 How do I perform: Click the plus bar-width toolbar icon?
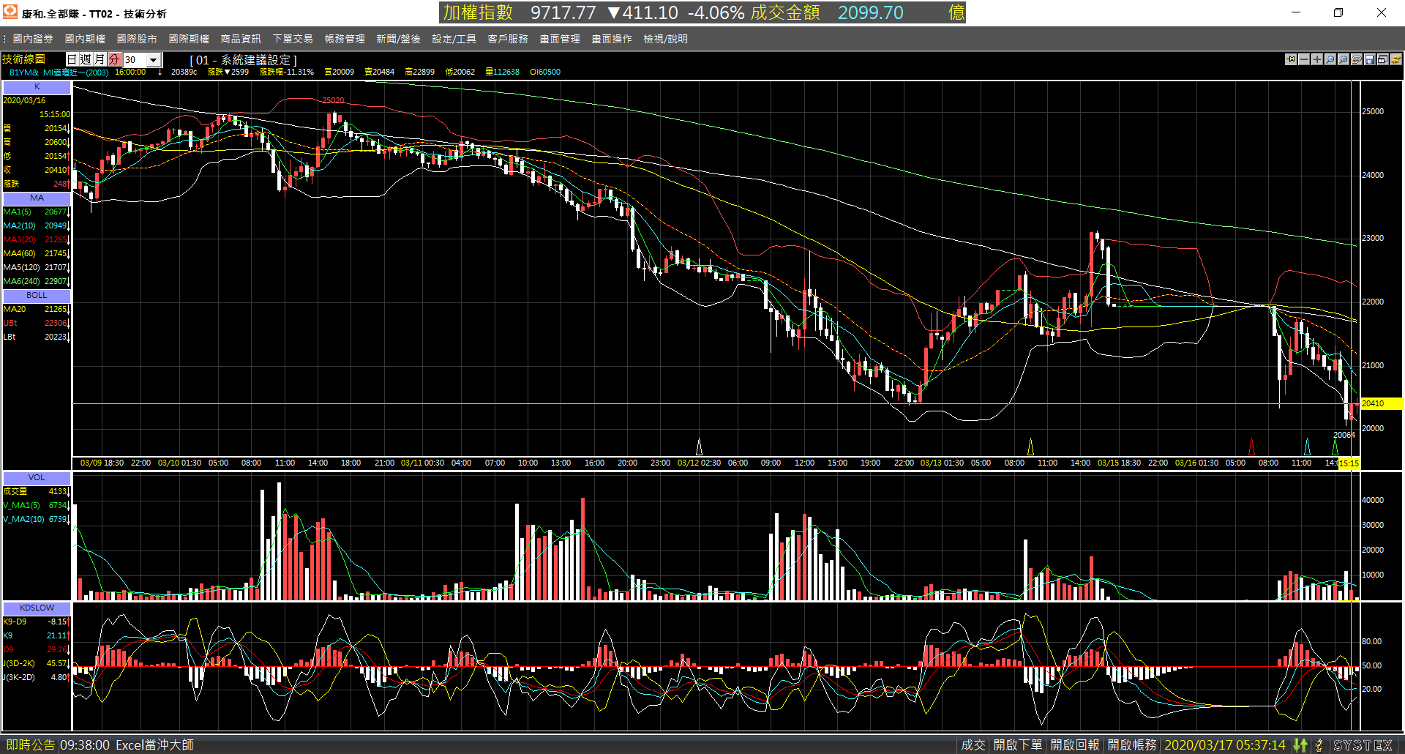pos(1317,59)
